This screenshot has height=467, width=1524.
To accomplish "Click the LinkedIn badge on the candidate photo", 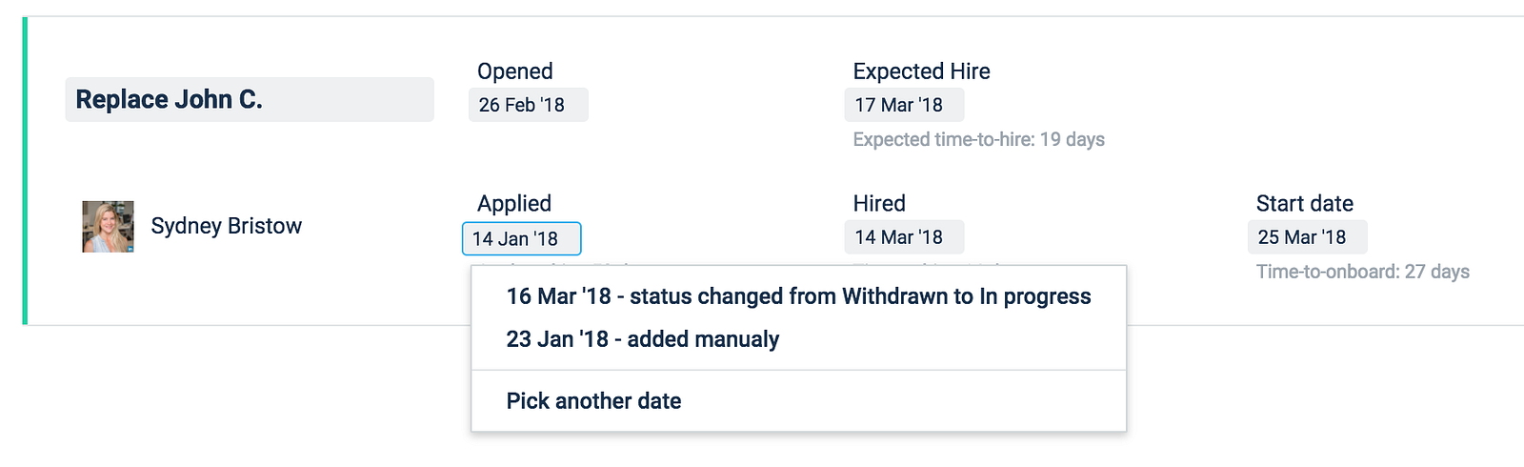I will pos(129,247).
